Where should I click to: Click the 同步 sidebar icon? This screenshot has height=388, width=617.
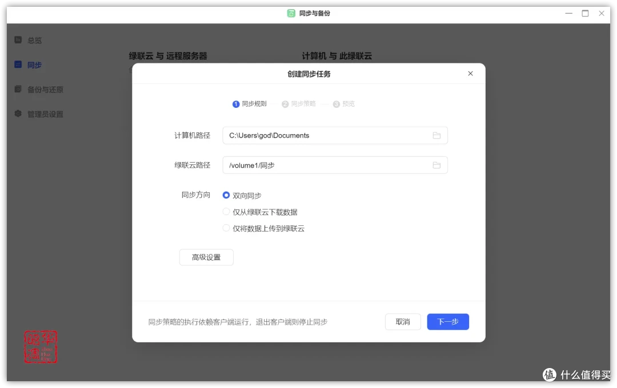click(x=18, y=64)
